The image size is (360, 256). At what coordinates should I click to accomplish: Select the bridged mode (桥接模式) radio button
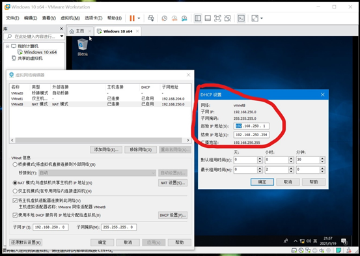pos(15,164)
